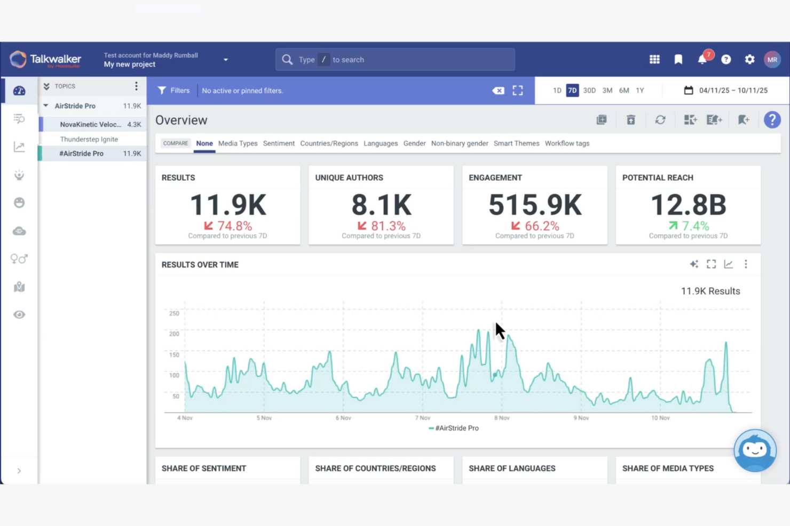Open the themes cloud icon in sidebar
Screen dimensions: 790x526
pyautogui.click(x=19, y=231)
